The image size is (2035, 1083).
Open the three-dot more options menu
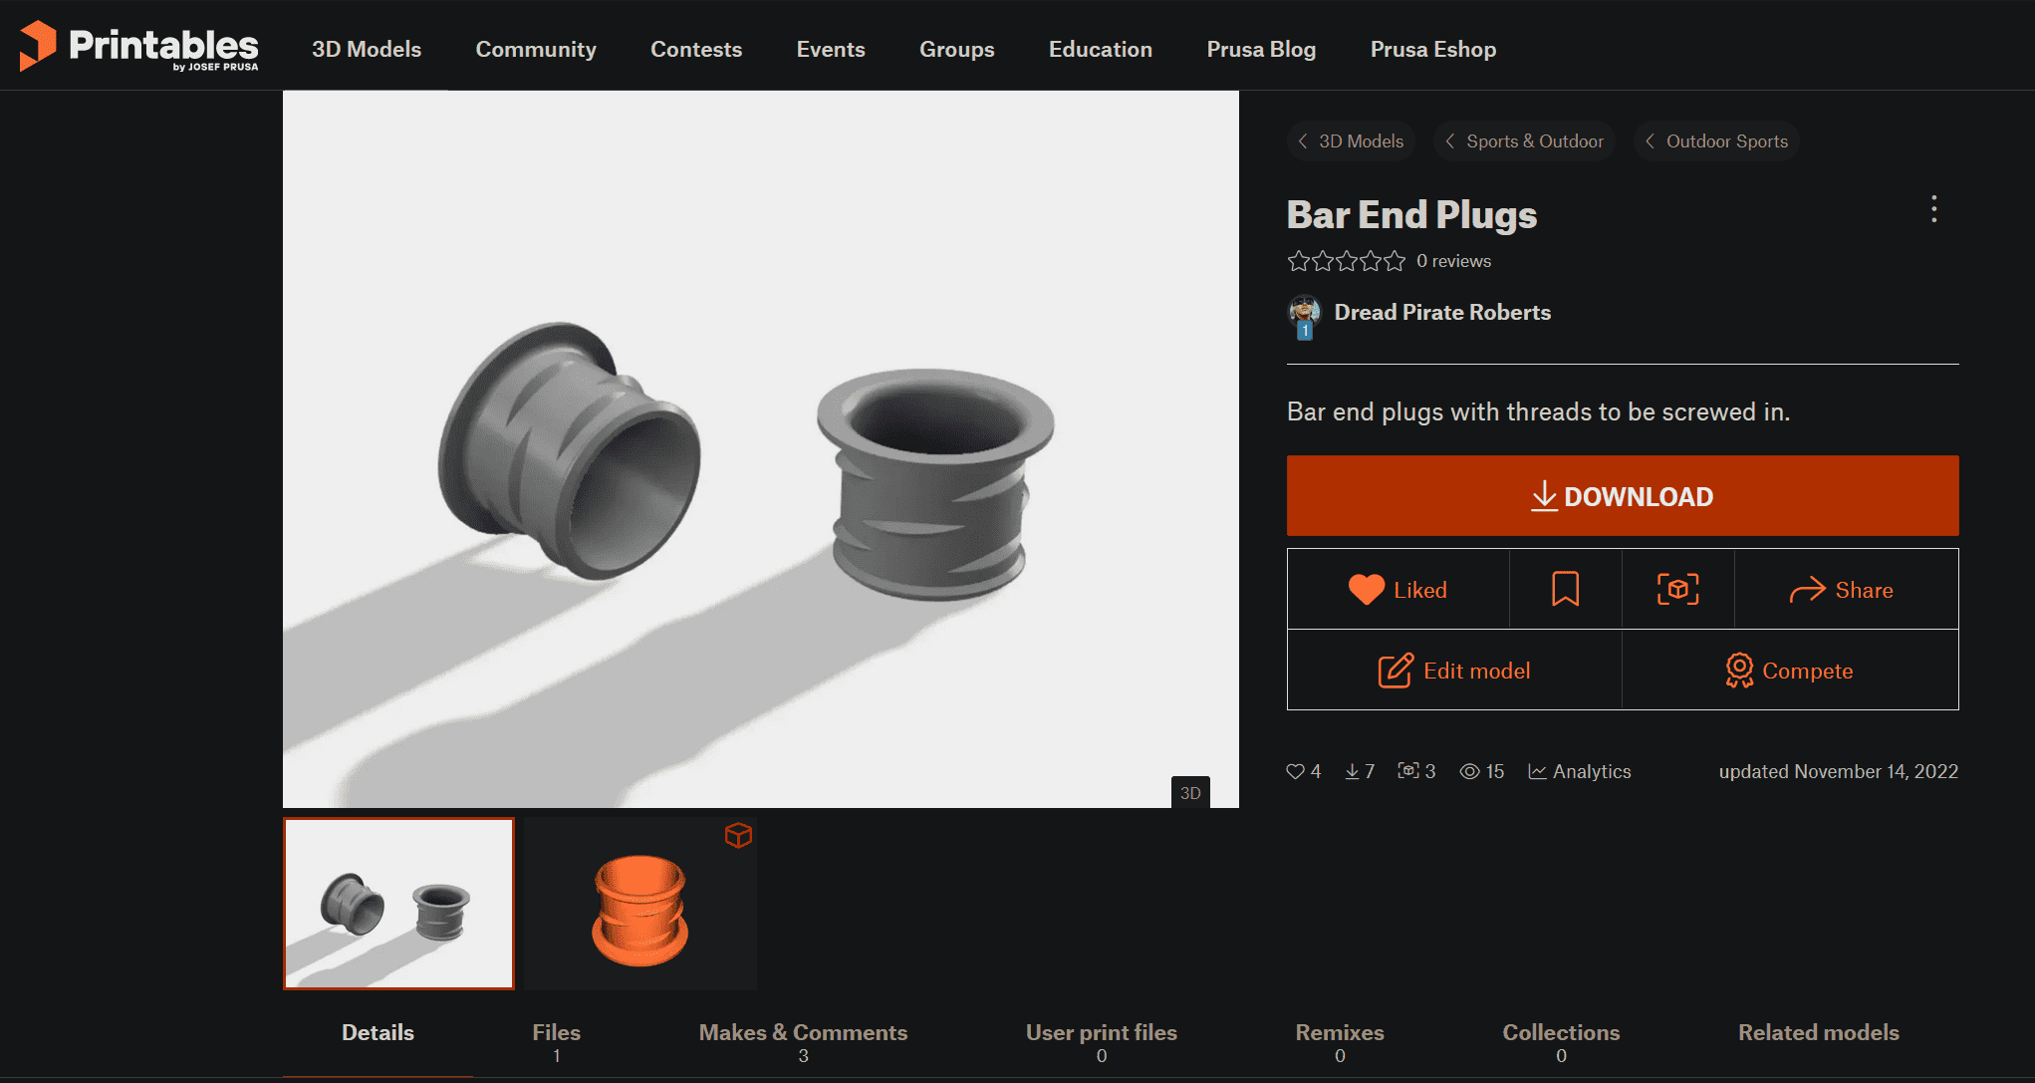1933,209
